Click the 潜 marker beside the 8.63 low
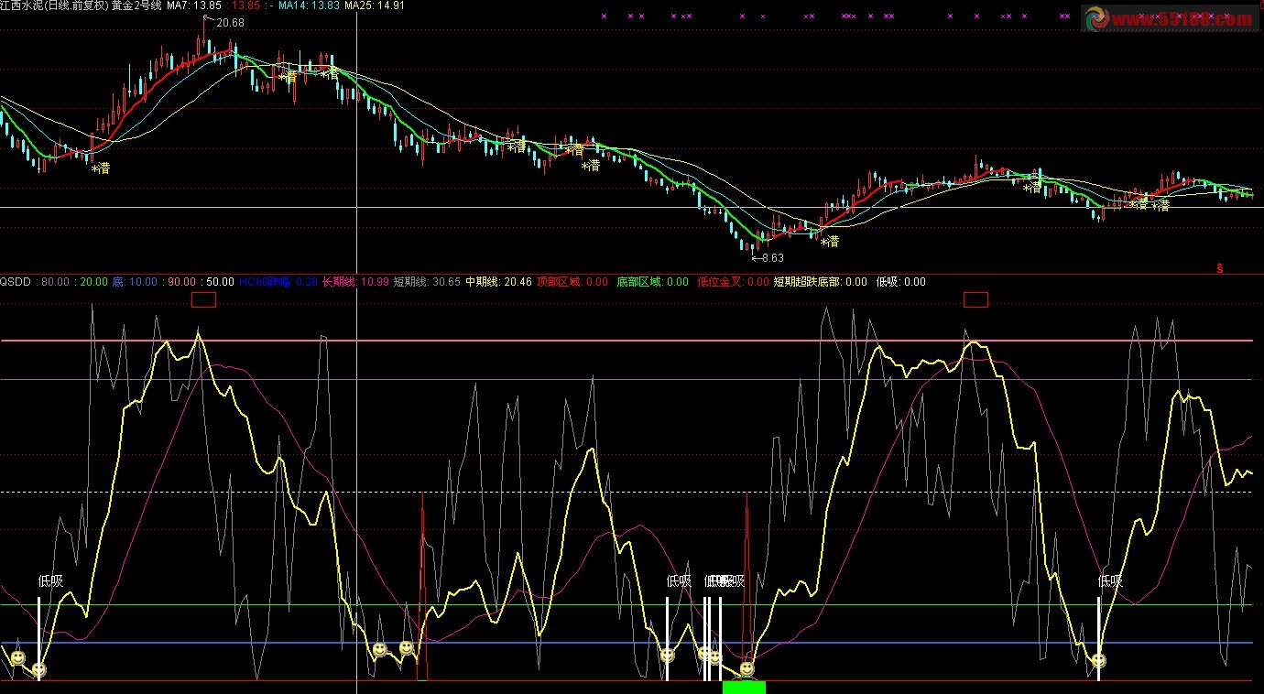 coord(830,242)
